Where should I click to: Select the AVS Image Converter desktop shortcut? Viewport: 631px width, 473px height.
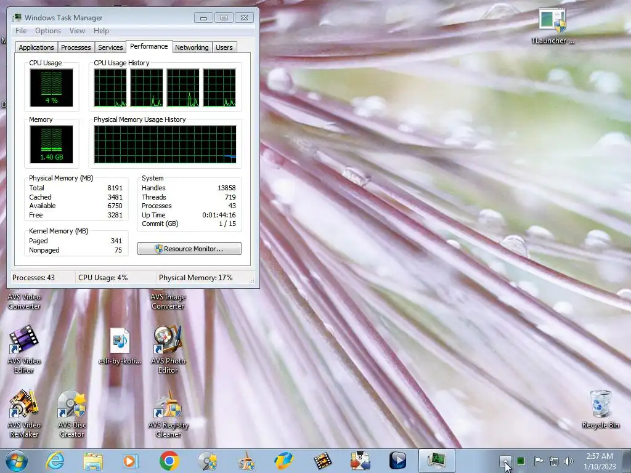tap(168, 301)
